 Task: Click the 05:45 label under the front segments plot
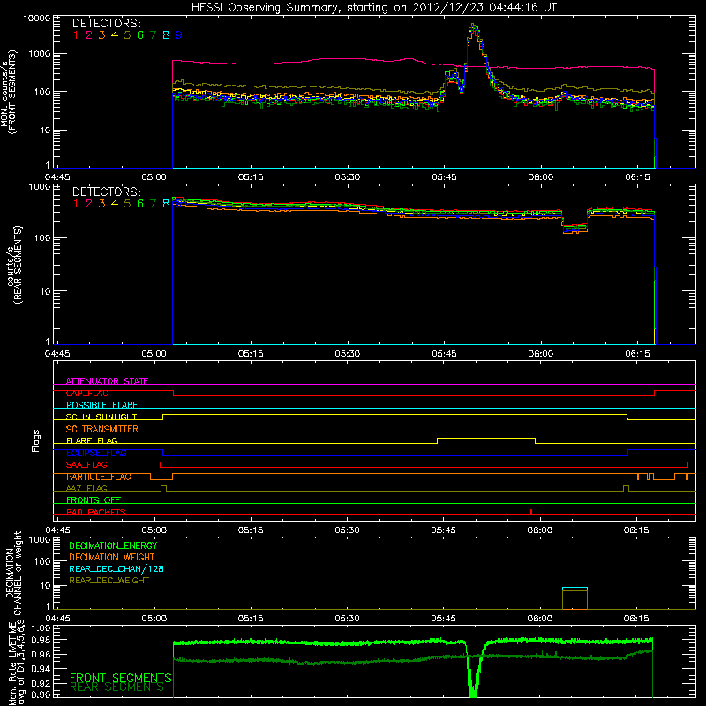(444, 177)
